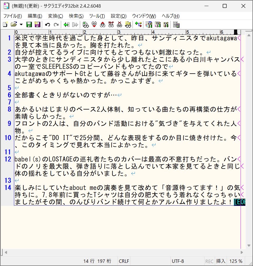Click the word LOSTAGE in line 12
Viewport: 253px width, 266px height.
61,159
